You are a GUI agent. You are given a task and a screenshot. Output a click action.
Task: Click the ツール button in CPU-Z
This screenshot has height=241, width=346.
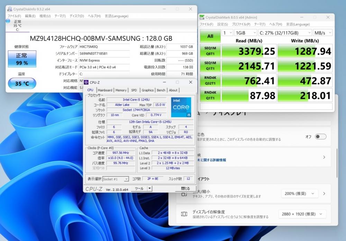click(139, 189)
